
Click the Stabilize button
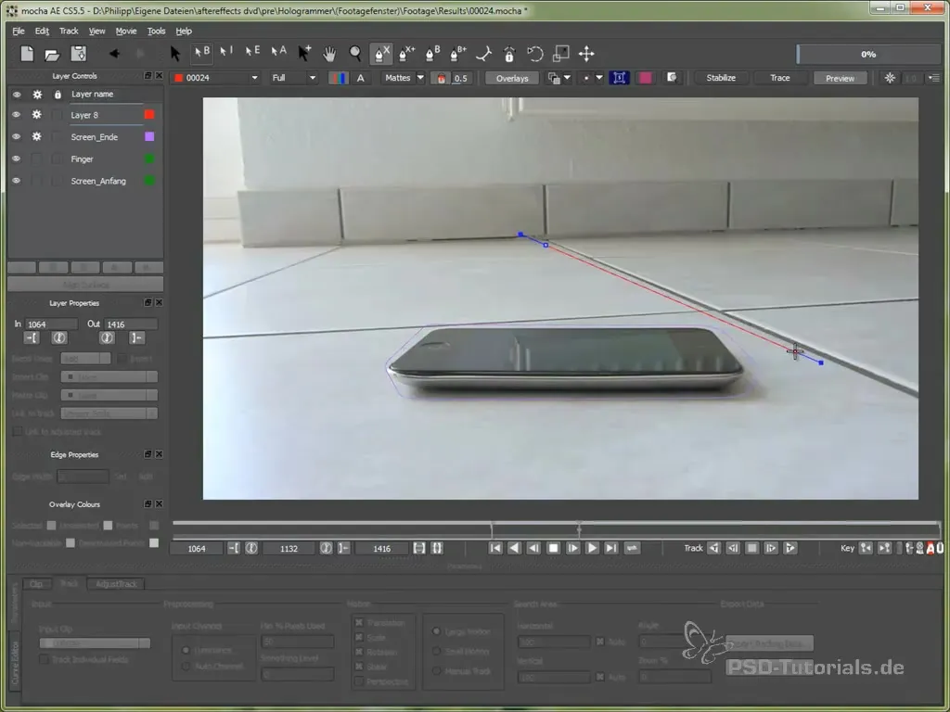pyautogui.click(x=721, y=78)
